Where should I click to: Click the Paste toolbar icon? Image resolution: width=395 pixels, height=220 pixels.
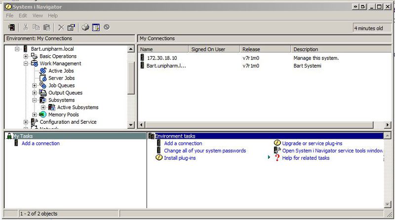click(47, 27)
